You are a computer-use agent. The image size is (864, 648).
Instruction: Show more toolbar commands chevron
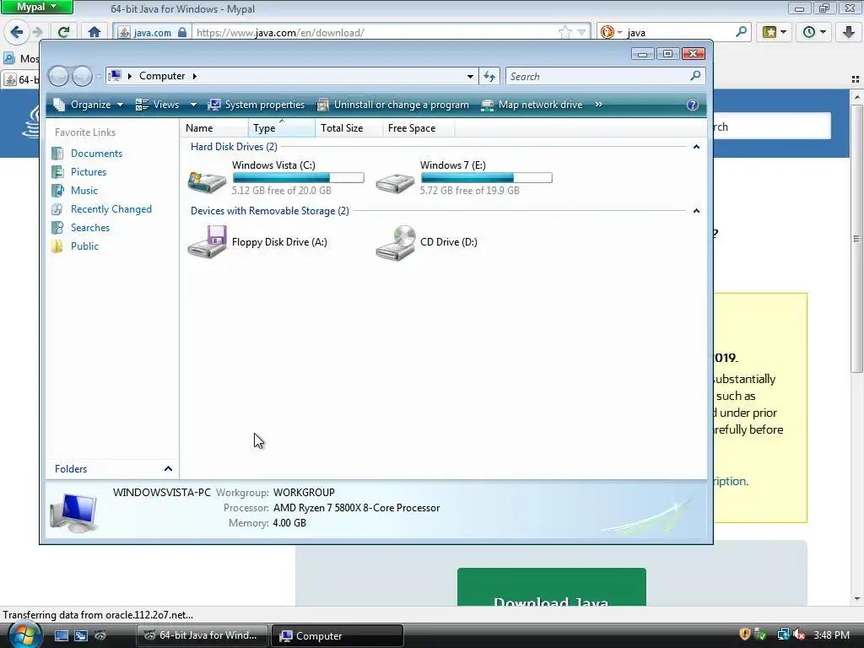(x=598, y=105)
